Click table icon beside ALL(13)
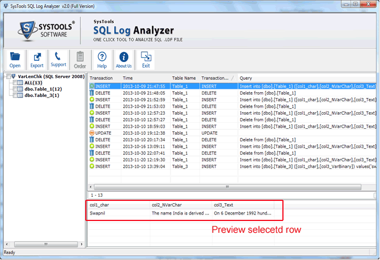 click(x=20, y=83)
